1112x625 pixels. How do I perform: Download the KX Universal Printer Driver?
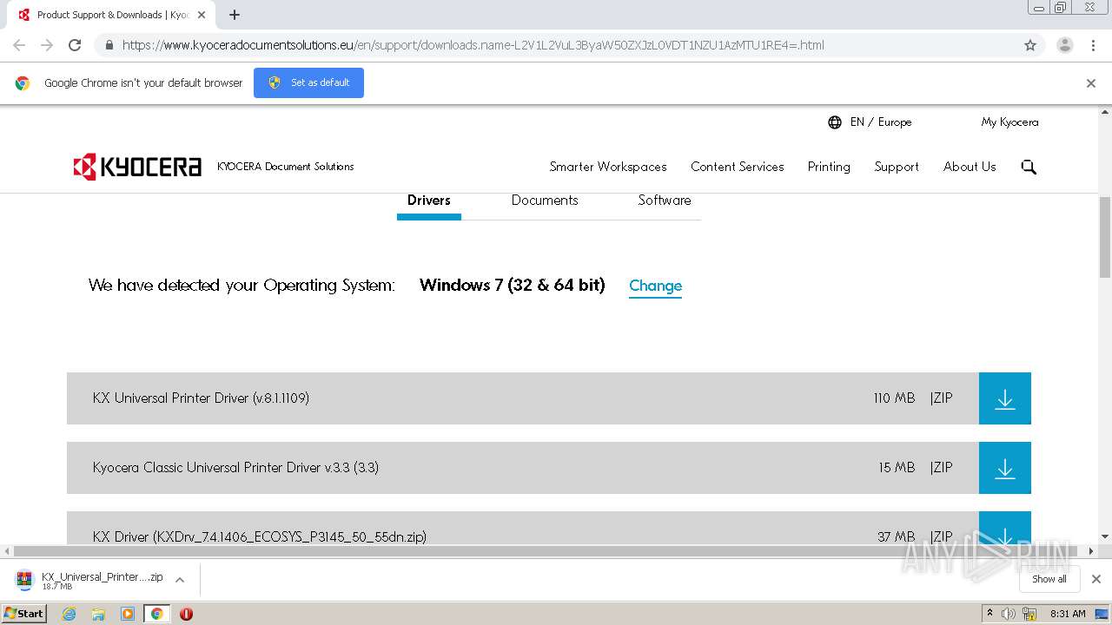pyautogui.click(x=1004, y=398)
